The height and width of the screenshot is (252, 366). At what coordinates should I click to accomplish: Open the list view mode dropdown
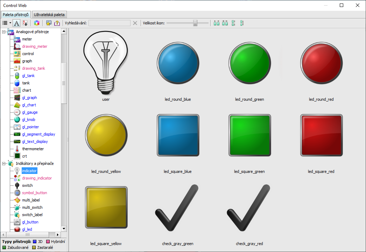click(x=7, y=23)
